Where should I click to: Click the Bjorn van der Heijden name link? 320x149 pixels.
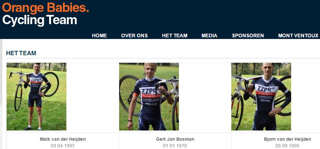coord(287,139)
